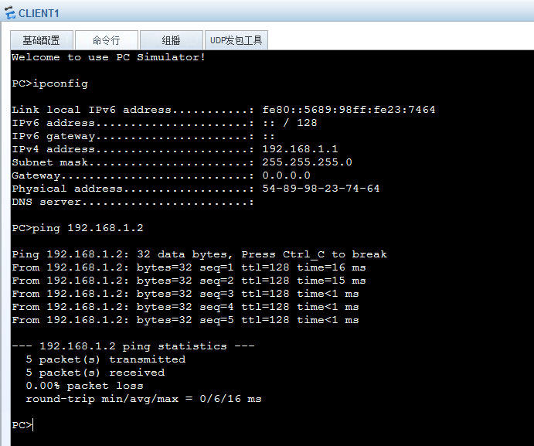Click the IPv6 address ':: / 128' value
Screen dimensions: 534x446
coord(290,123)
